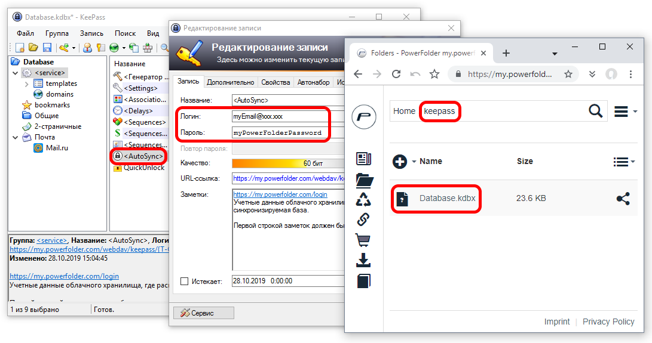Open the Поиск menu in KeePass

pyautogui.click(x=125, y=33)
